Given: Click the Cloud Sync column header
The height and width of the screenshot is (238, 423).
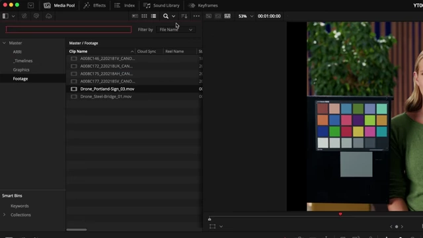Looking at the screenshot, I should (147, 52).
